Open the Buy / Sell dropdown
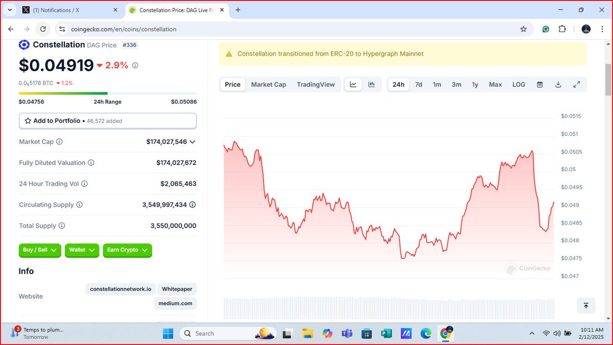The image size is (613, 345). point(40,250)
